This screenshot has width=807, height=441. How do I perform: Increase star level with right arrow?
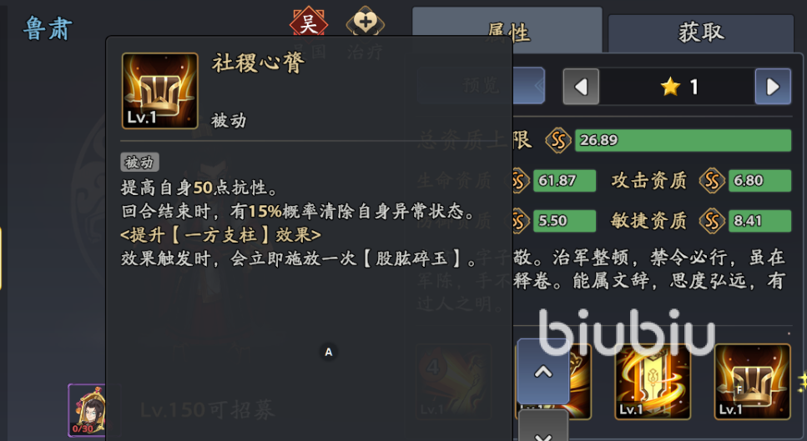pos(773,87)
